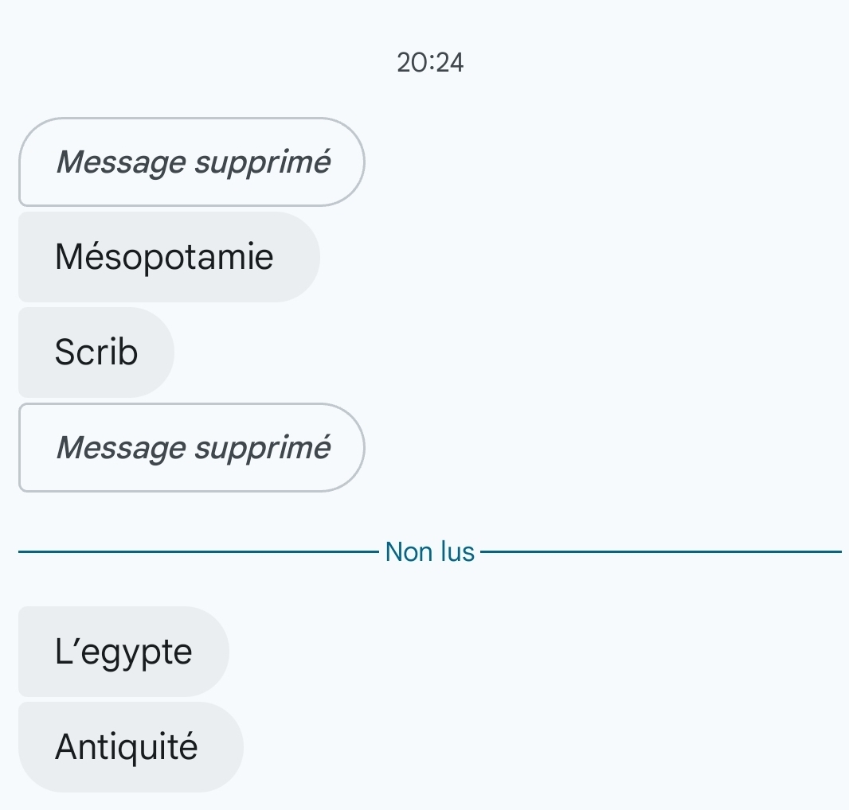The height and width of the screenshot is (810, 849).
Task: Open the "L'egypte" message
Action: 123,652
